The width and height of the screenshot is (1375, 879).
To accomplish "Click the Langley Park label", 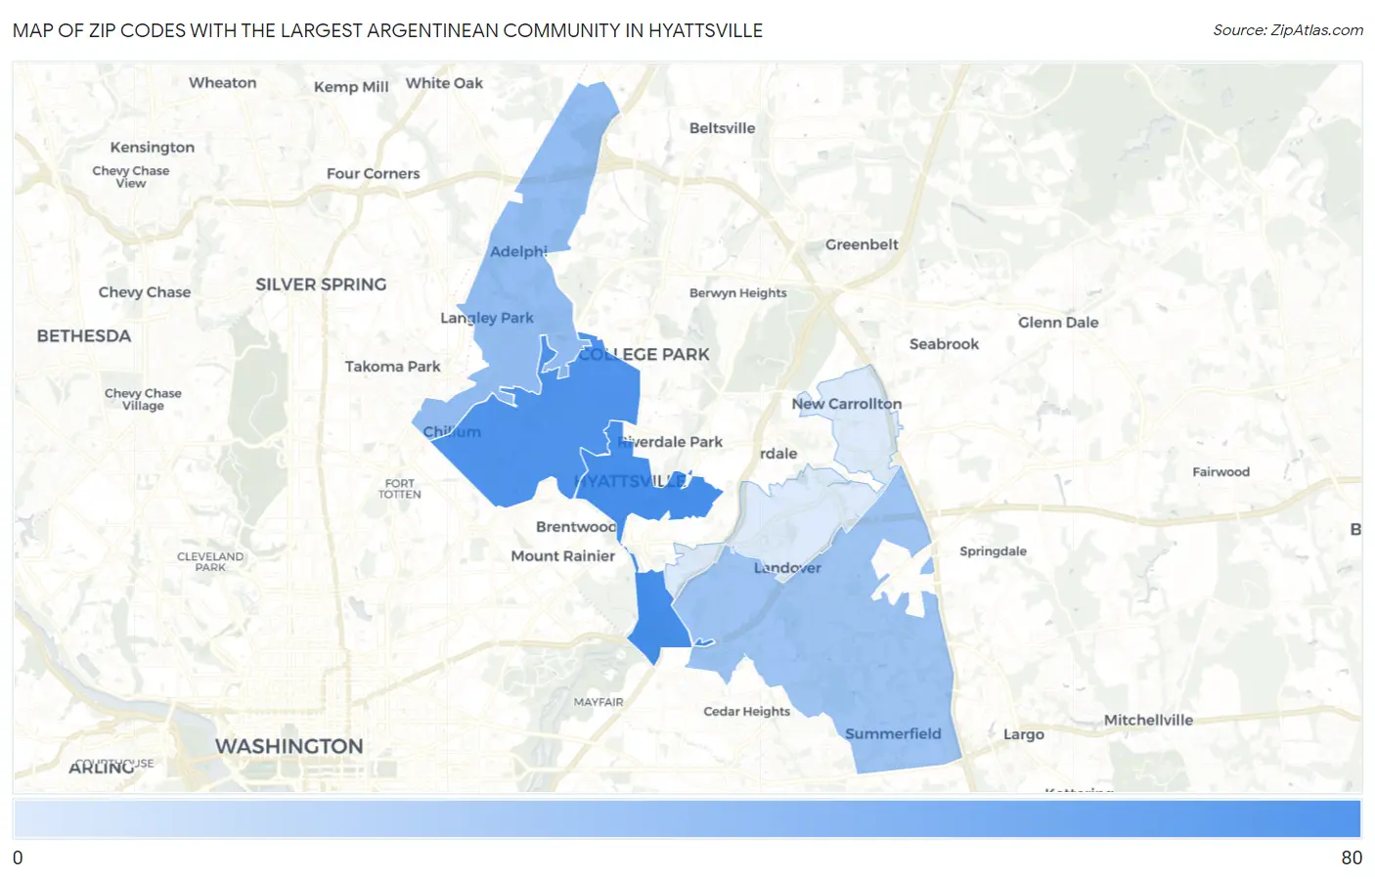I will point(487,318).
